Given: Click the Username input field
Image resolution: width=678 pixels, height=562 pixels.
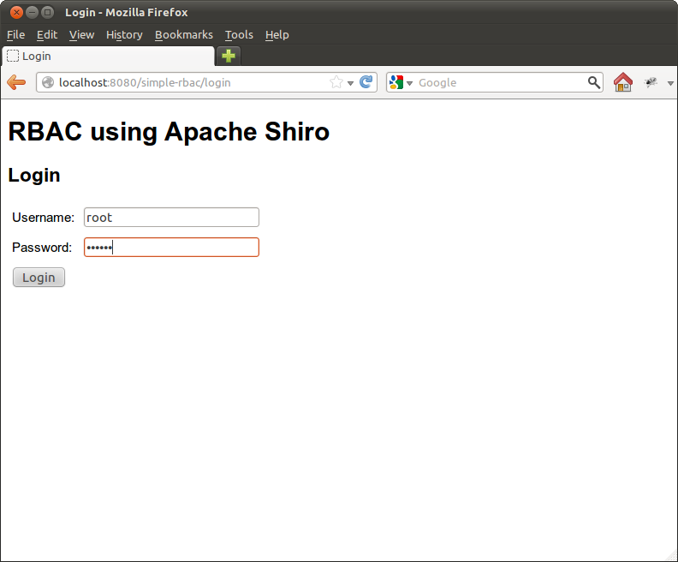Looking at the screenshot, I should point(171,218).
